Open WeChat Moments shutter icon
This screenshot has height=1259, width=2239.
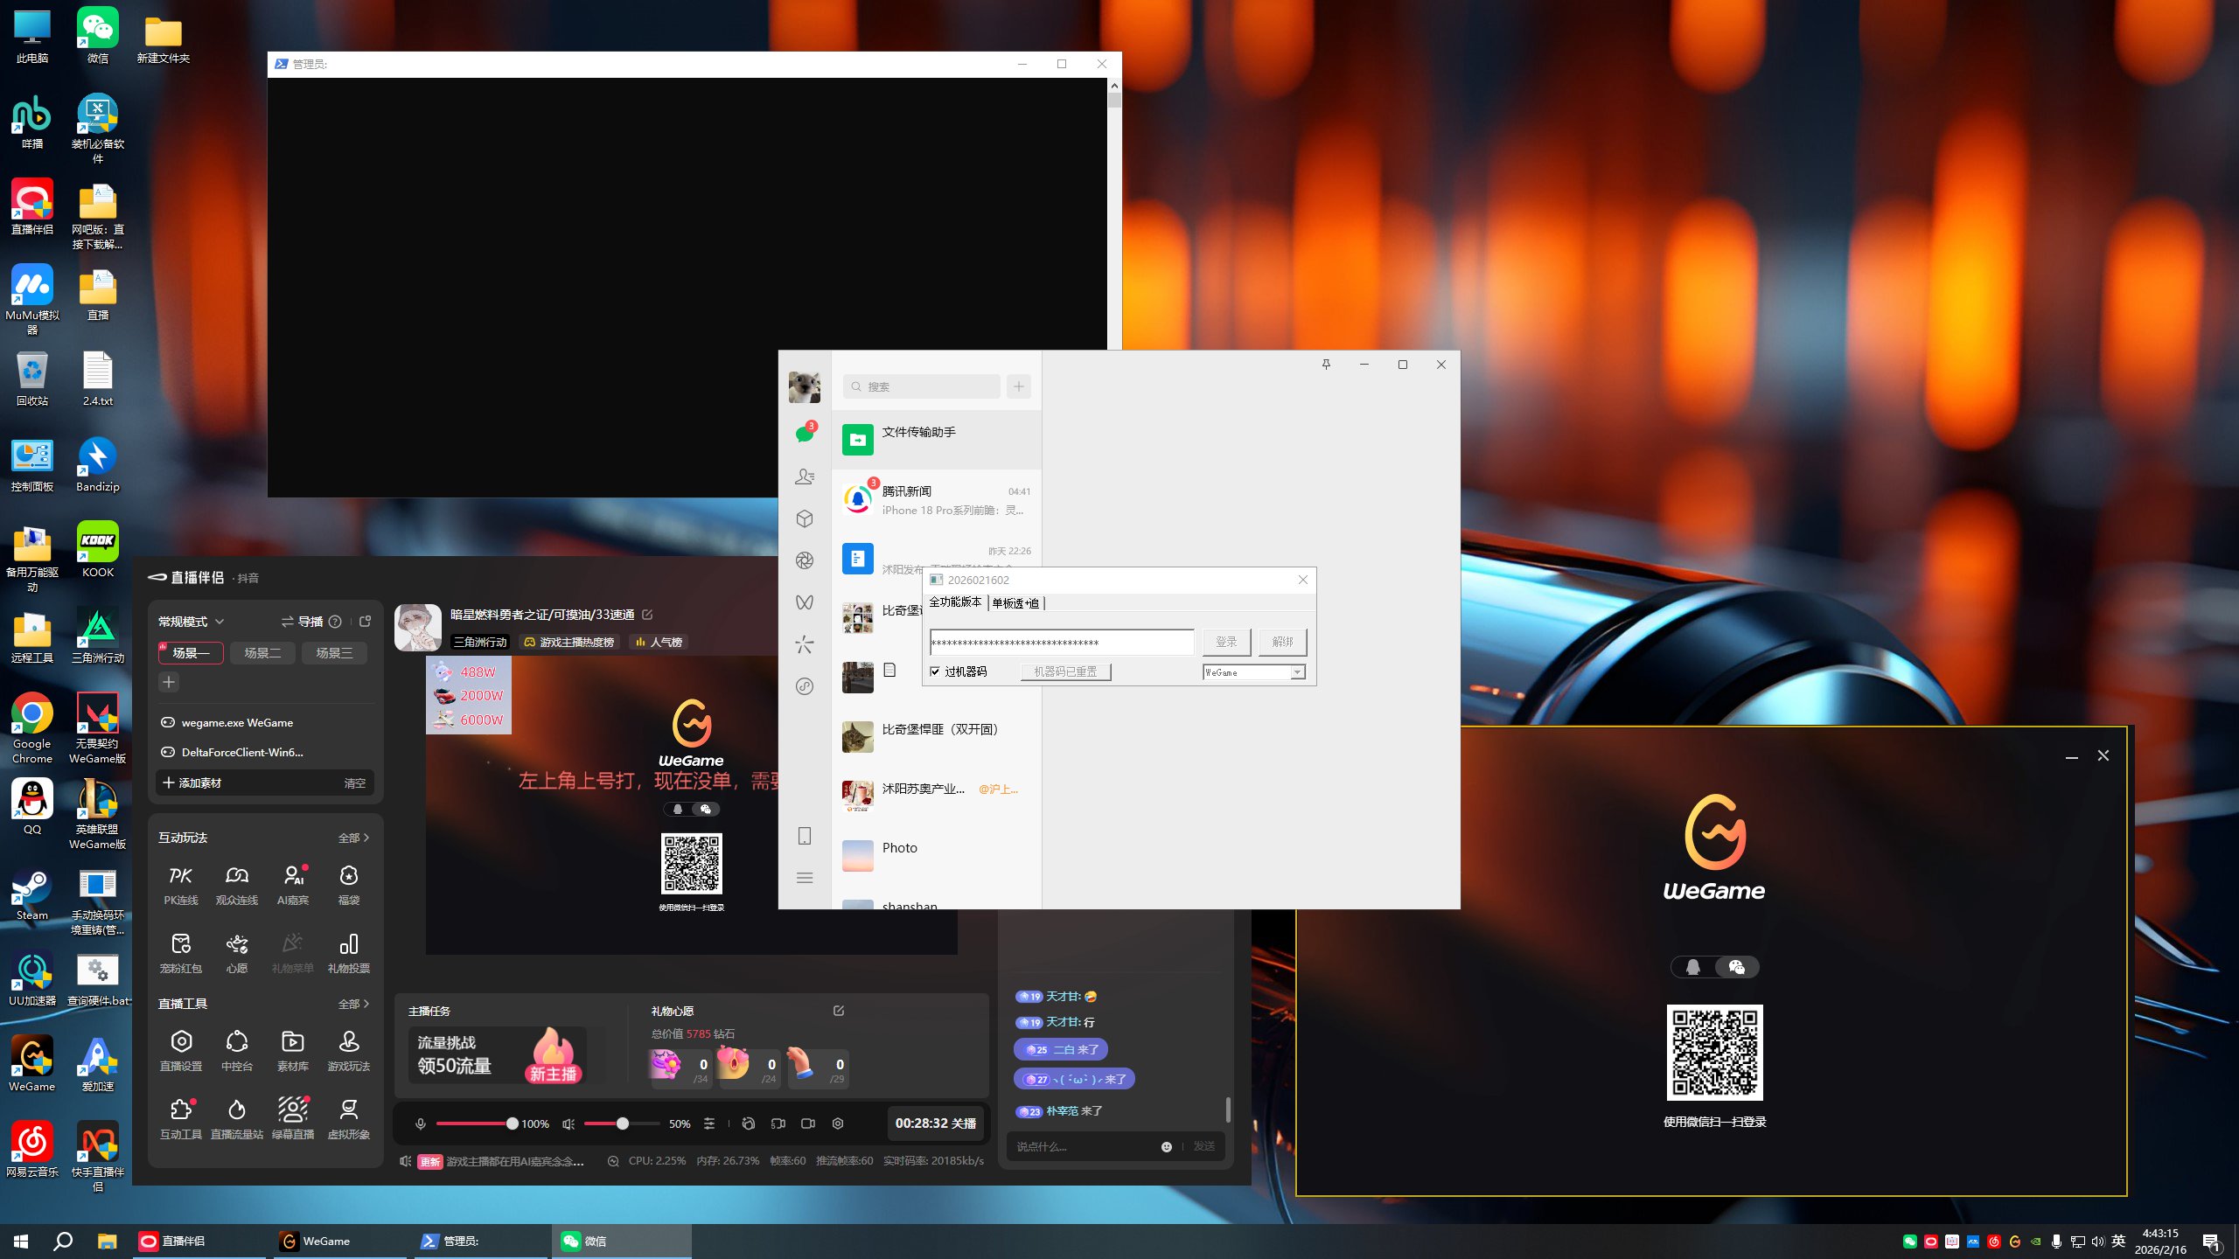click(805, 560)
